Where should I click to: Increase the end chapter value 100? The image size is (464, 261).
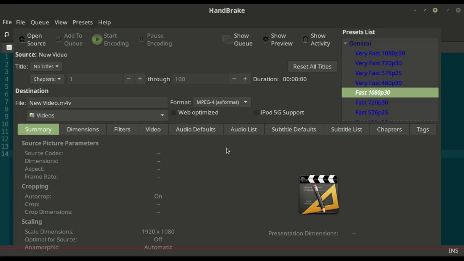[245, 79]
